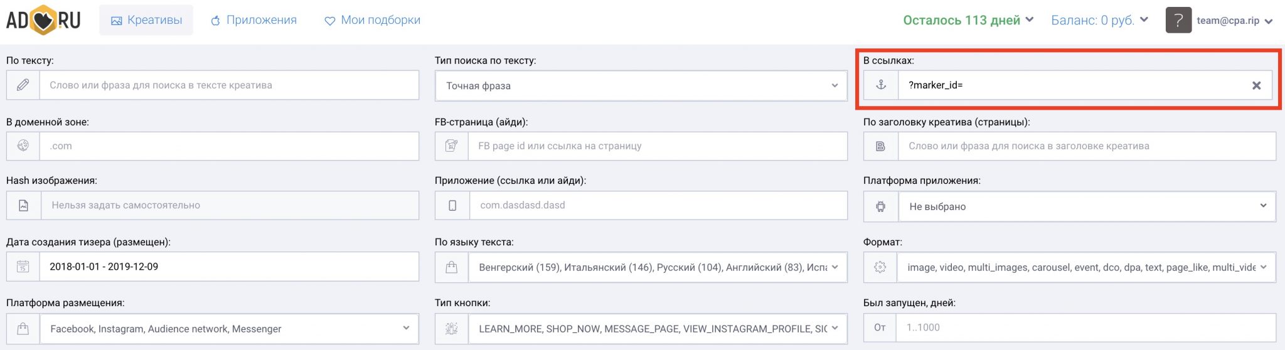1285x350 pixels.
Task: Click the Осталось 113 дней subscription link
Action: pos(968,20)
